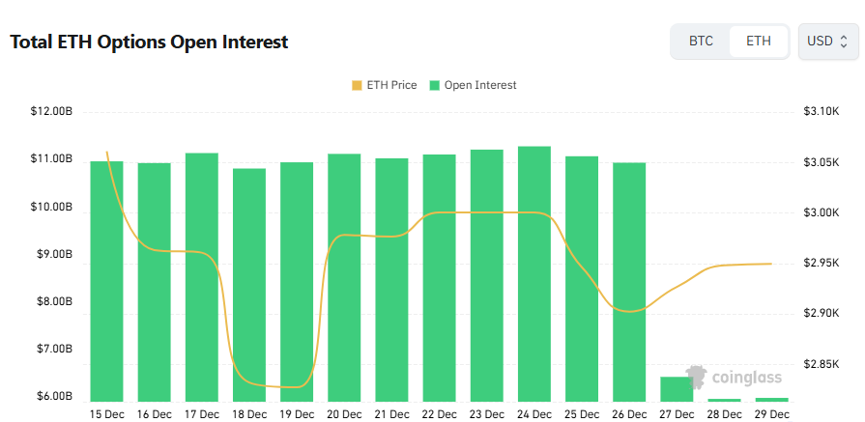Switch to the BTC tab
Screen dimensions: 865x422
[x=701, y=42]
